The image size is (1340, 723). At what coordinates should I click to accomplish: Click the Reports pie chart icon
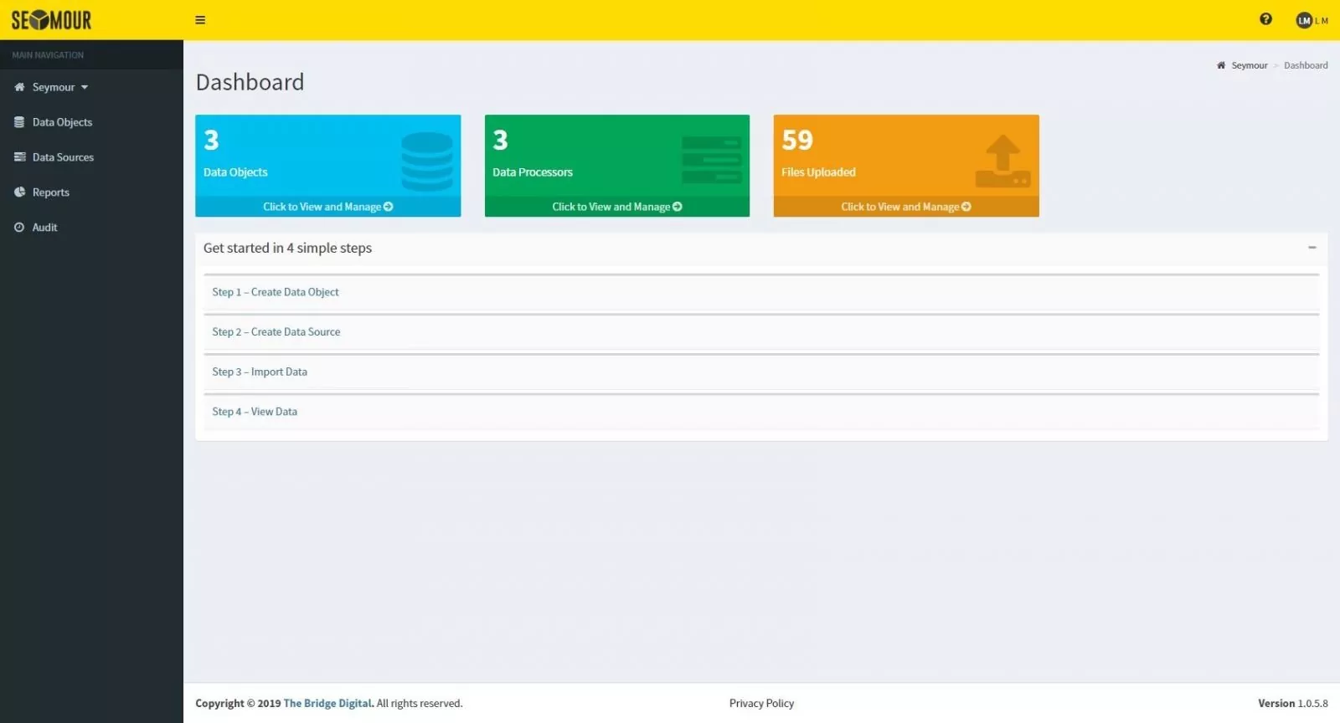click(x=19, y=192)
